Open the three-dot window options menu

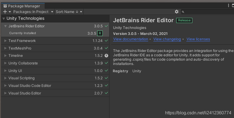[x=228, y=5]
